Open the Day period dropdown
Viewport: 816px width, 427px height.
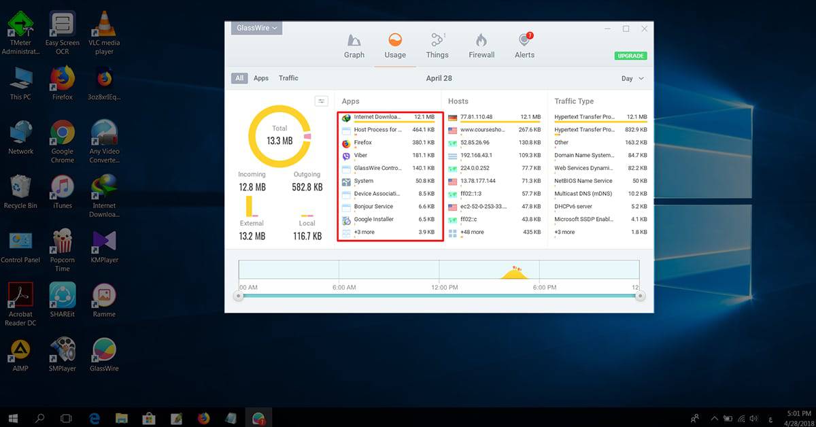[632, 78]
